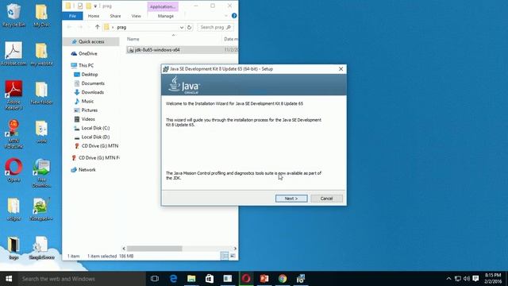This screenshot has height=286, width=508.
Task: Open Recycle Bin desktop icon
Action: tap(13, 15)
